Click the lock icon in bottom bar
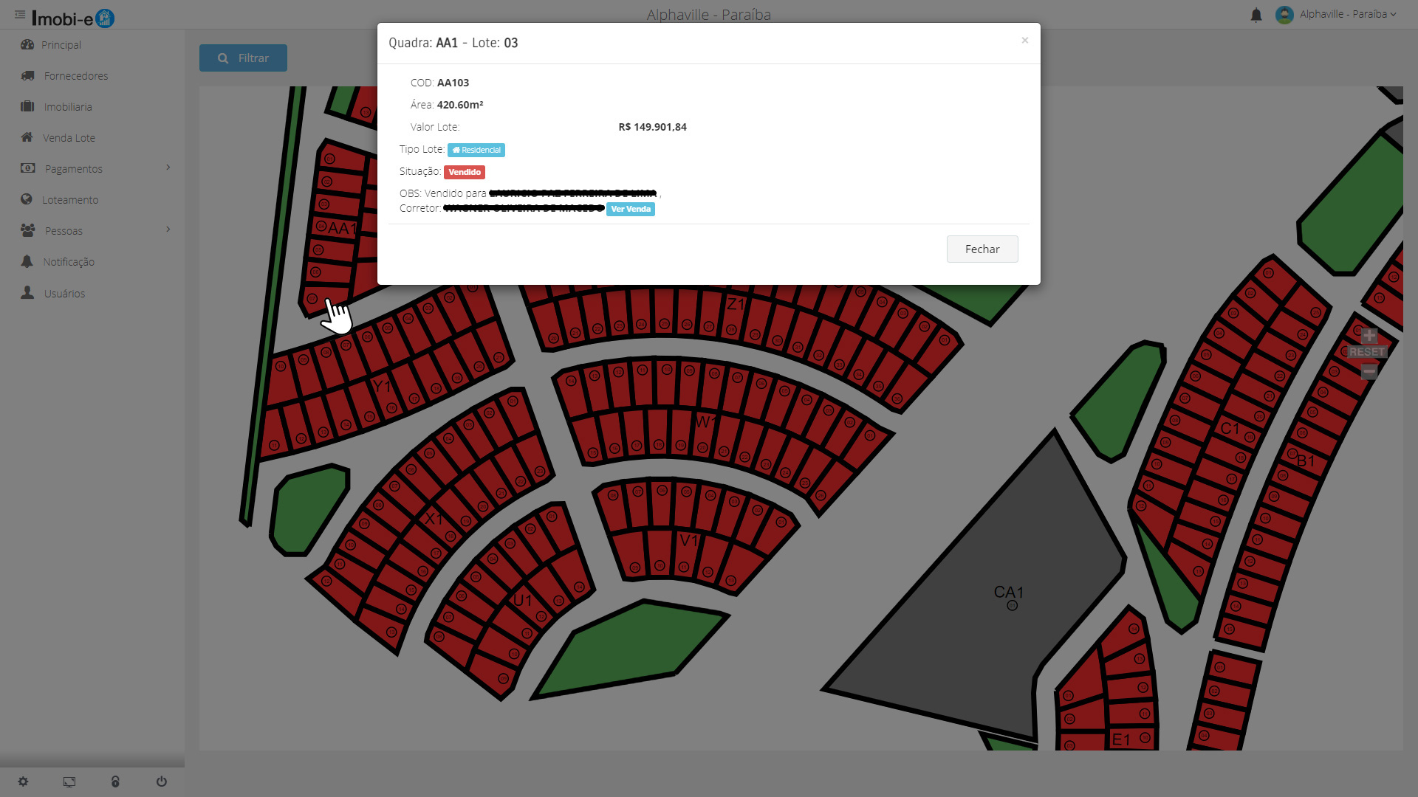Viewport: 1418px width, 797px height. pyautogui.click(x=115, y=782)
